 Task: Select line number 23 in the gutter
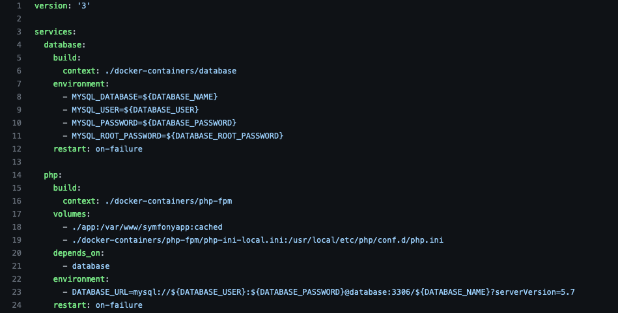pos(17,292)
